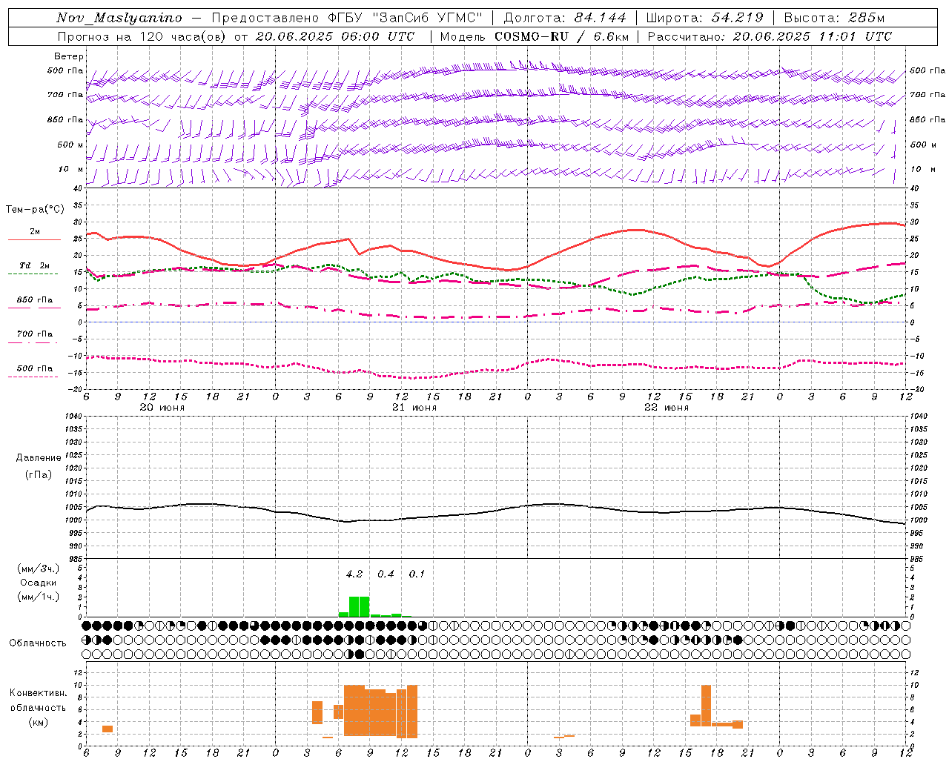Click the 850 гПа temperature legend entry
Image resolution: width=949 pixels, height=759 pixels.
35,300
